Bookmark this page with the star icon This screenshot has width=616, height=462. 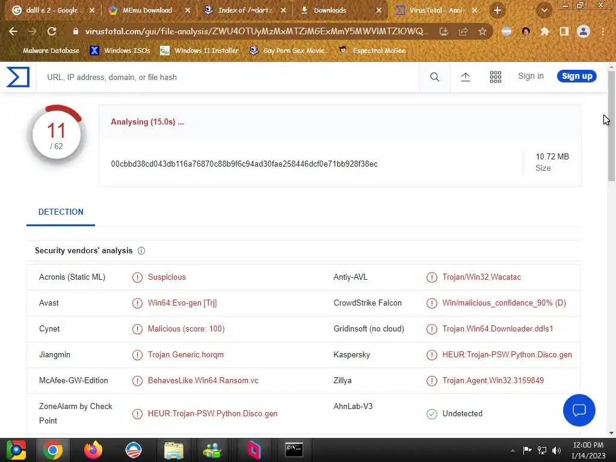pyautogui.click(x=482, y=31)
